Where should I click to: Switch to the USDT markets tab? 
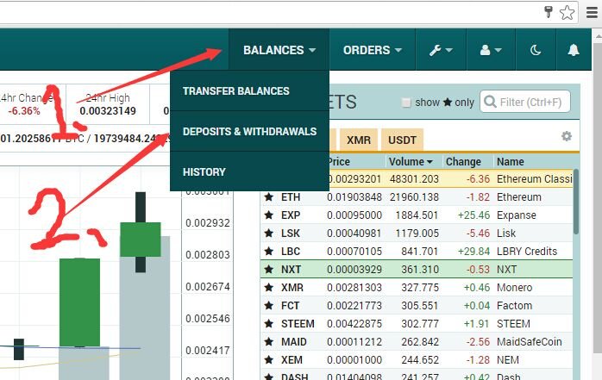pyautogui.click(x=403, y=140)
